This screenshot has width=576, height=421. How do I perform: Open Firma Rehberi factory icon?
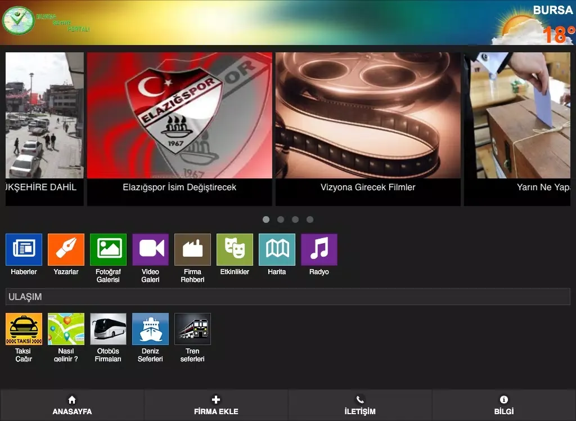pos(192,249)
